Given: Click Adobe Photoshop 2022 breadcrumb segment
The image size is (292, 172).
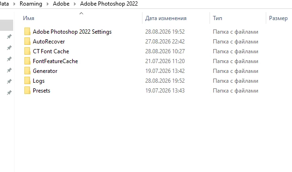Looking at the screenshot, I should click(x=109, y=4).
